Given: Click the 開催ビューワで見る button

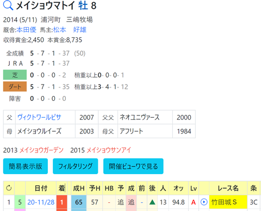Looking at the screenshot, I should (x=133, y=166).
